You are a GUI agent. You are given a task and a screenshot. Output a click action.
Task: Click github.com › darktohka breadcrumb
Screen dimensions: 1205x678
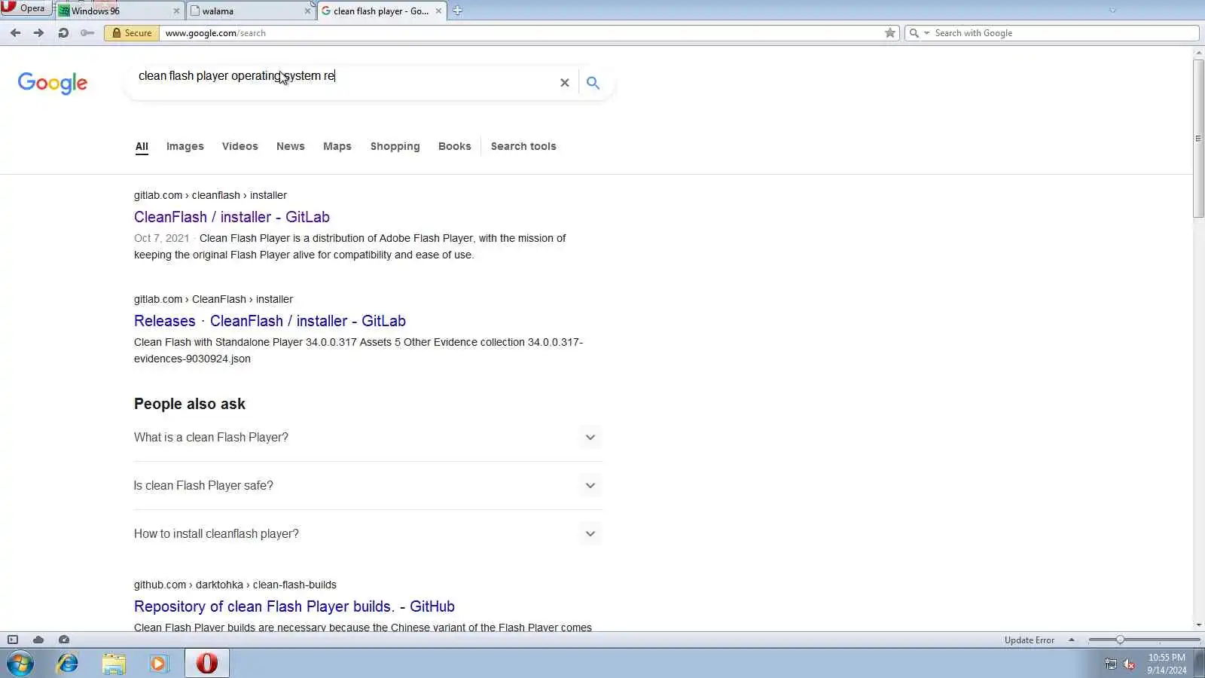(x=235, y=585)
